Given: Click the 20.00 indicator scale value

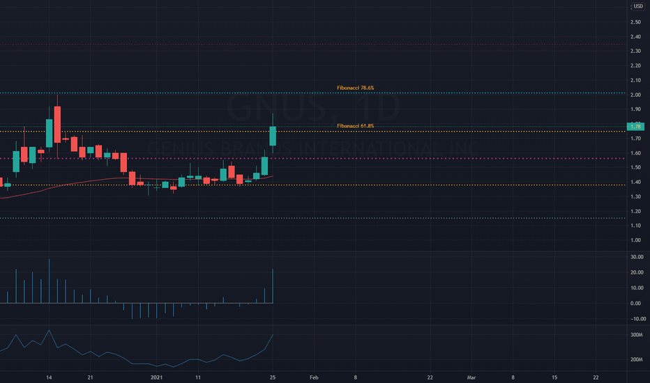Looking at the screenshot, I should 637,272.
